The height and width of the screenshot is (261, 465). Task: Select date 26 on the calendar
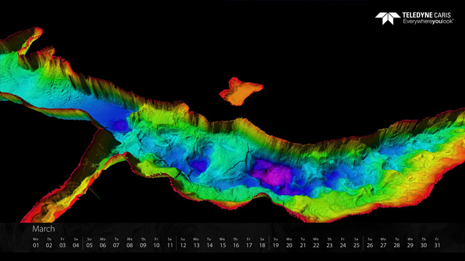(370, 245)
